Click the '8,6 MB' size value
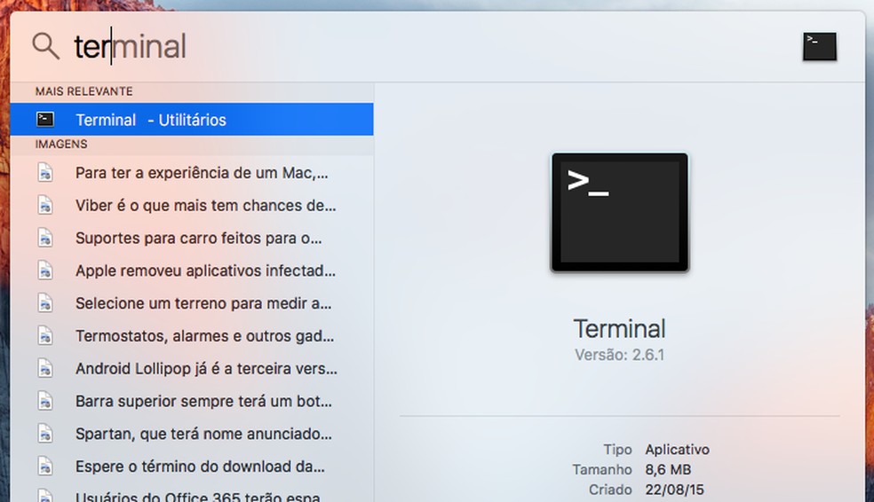874x502 pixels. [x=668, y=470]
